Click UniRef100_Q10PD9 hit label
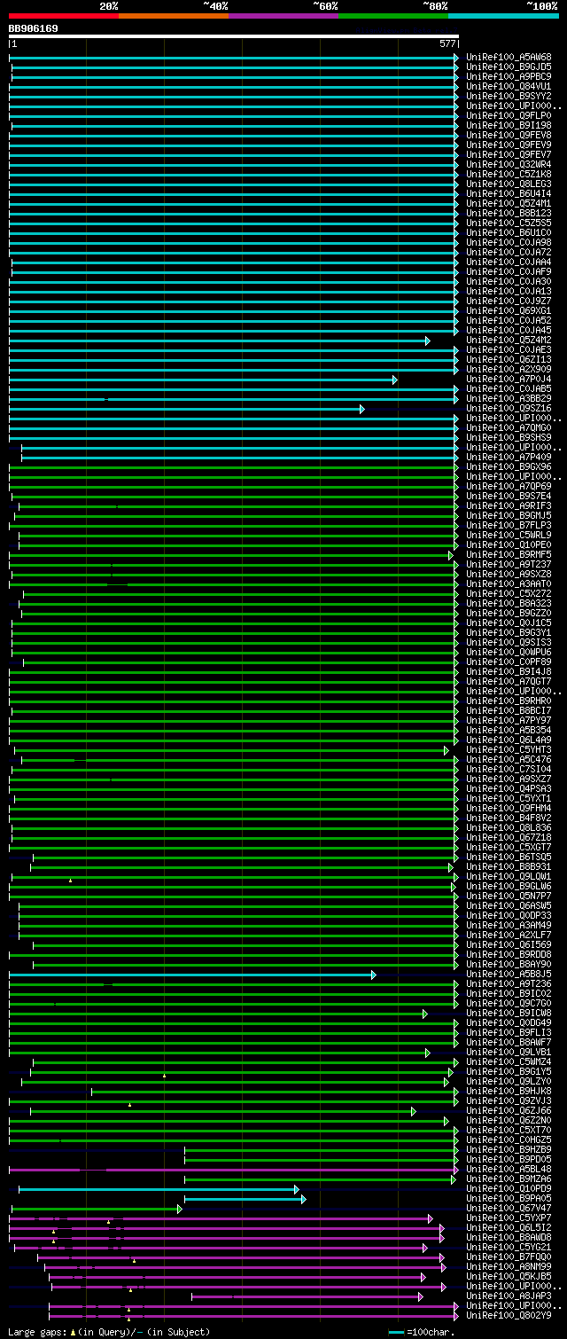 509,1188
